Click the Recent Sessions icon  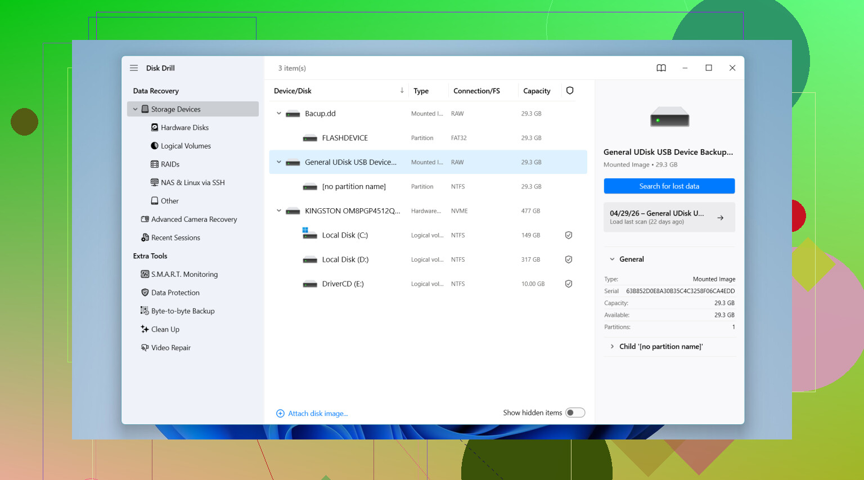[x=145, y=237]
